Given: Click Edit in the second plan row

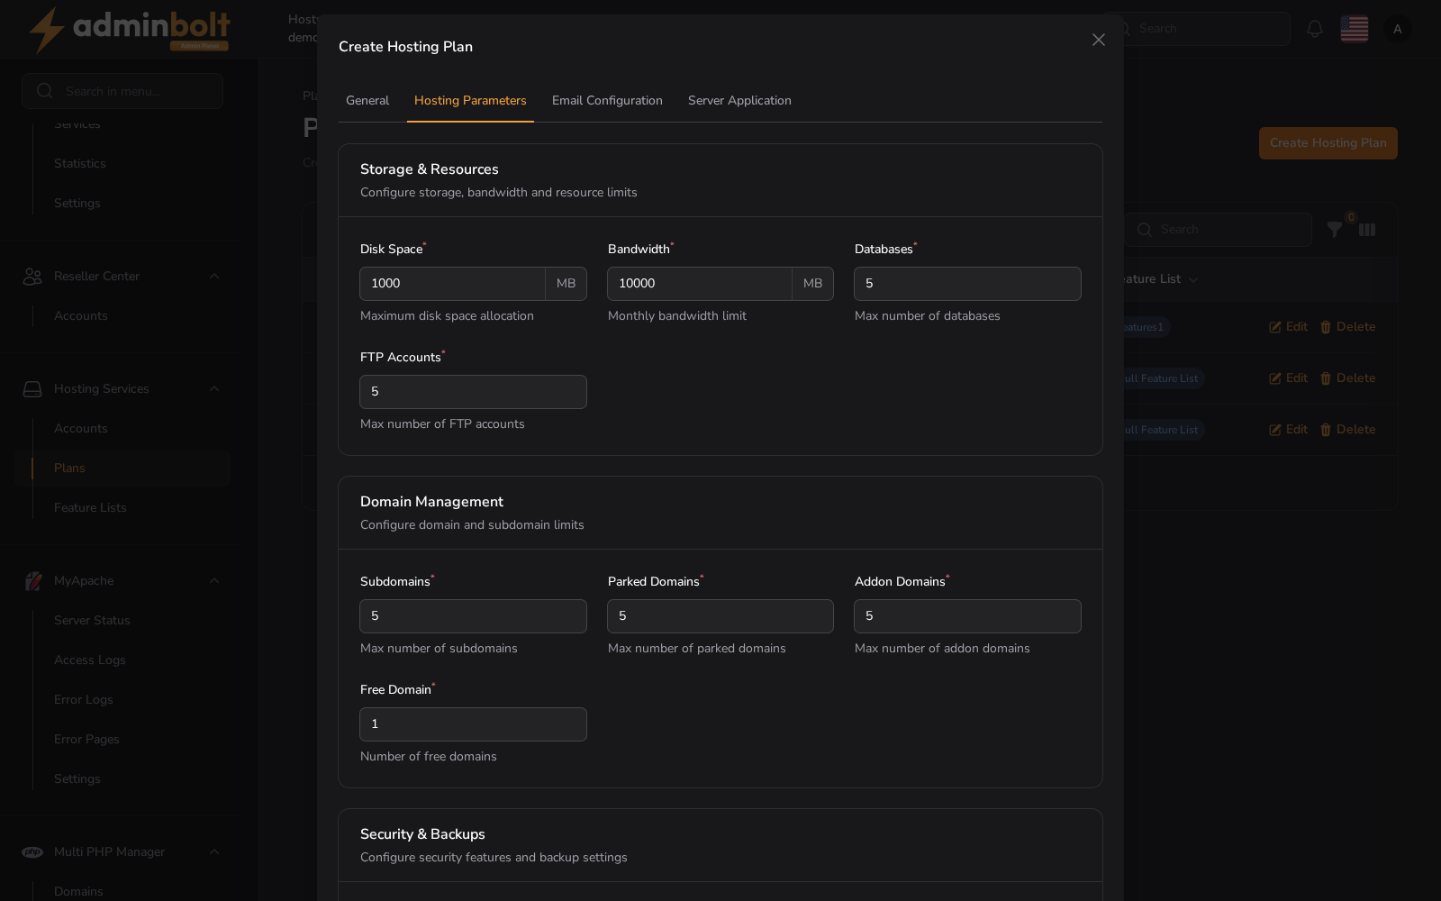Looking at the screenshot, I should coord(1288,378).
